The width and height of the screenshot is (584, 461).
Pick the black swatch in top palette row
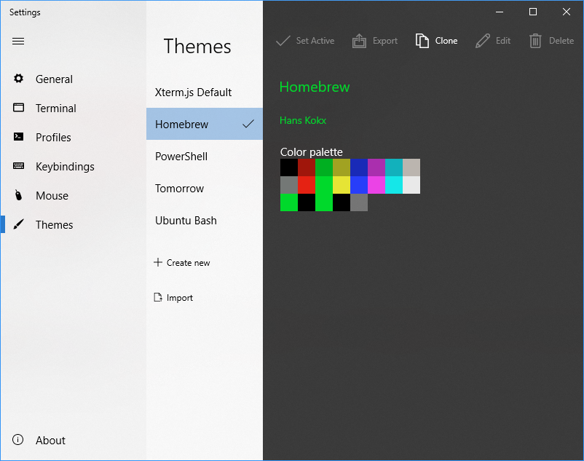click(289, 168)
